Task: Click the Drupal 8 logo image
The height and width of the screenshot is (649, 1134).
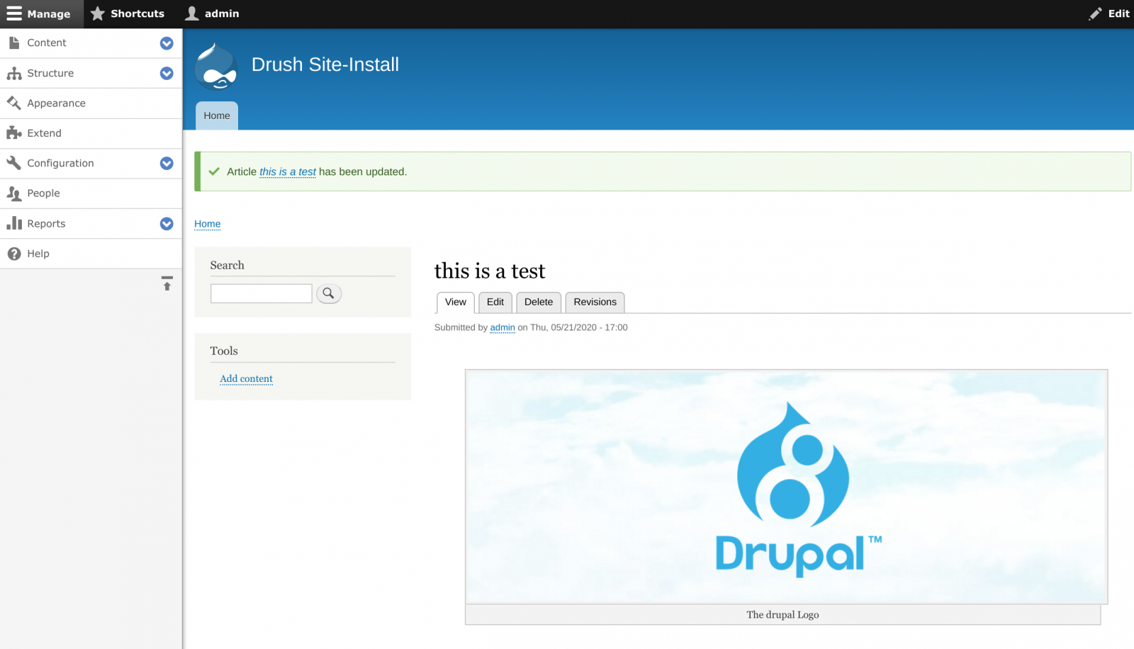Action: (787, 487)
